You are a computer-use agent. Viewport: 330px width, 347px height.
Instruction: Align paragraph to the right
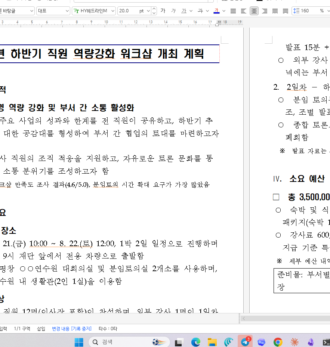(x=265, y=10)
